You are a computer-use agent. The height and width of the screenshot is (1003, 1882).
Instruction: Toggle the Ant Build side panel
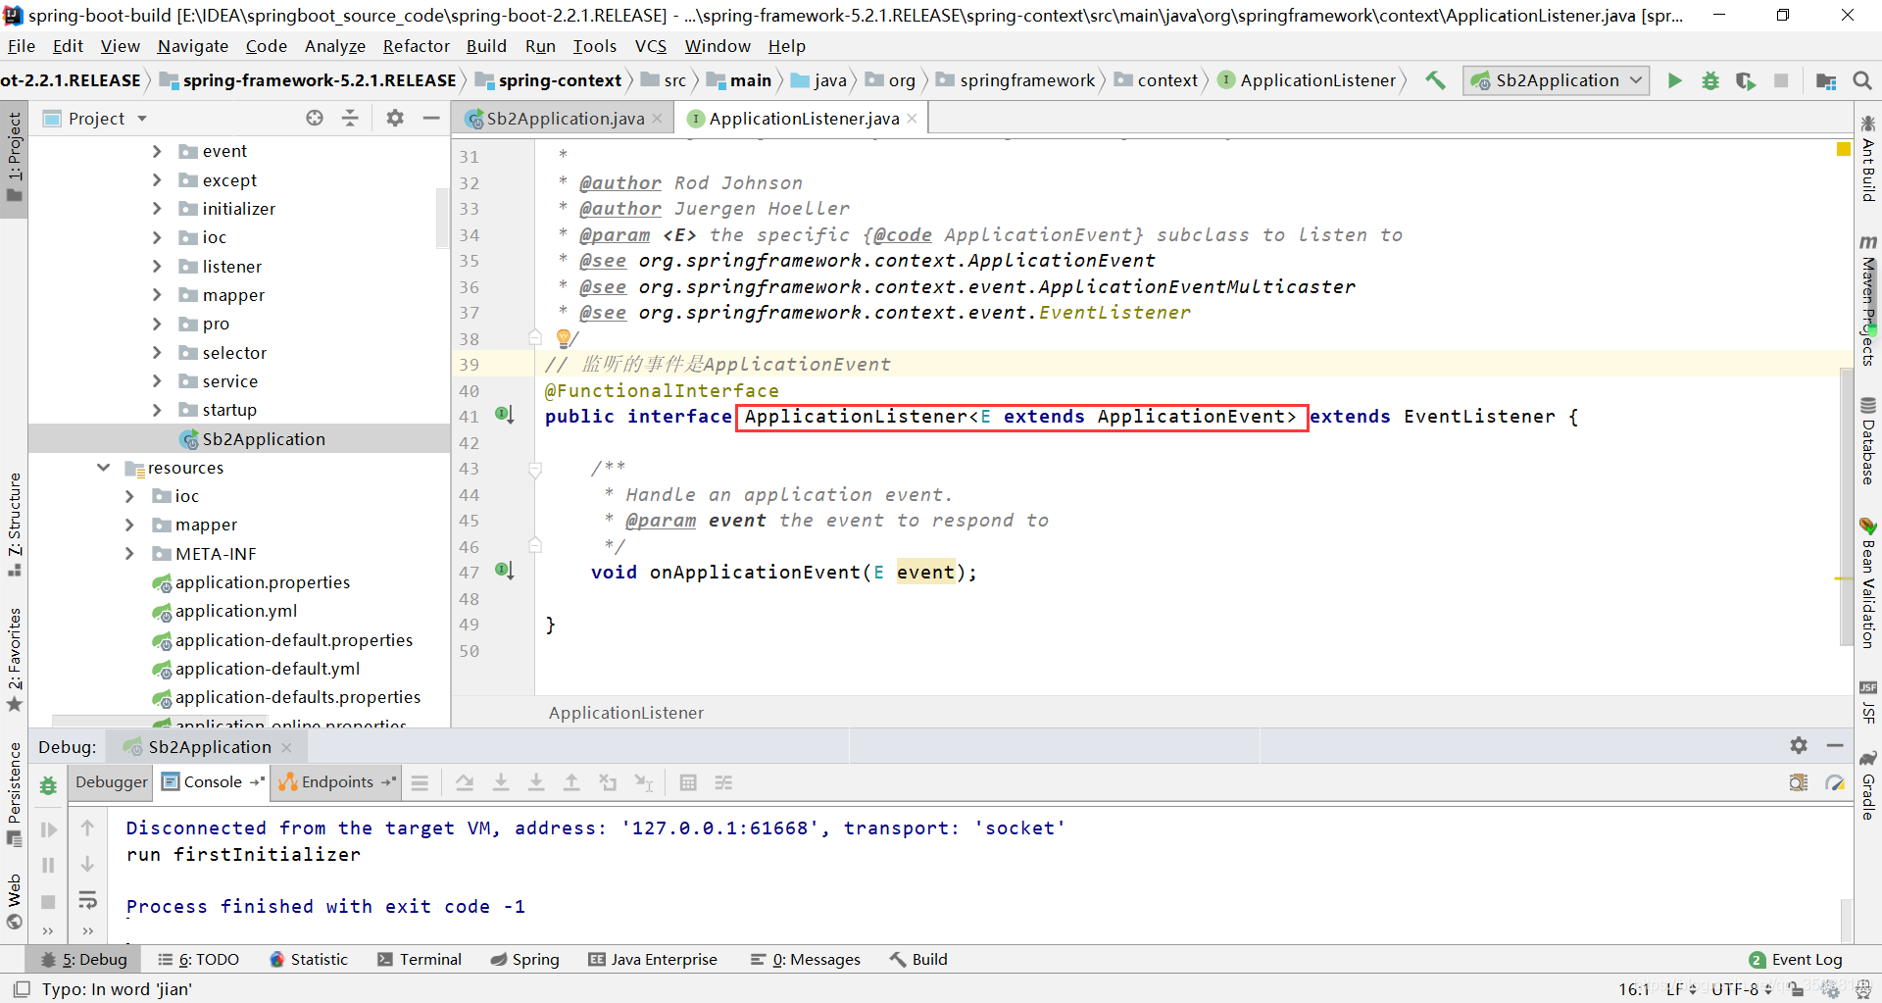[1868, 159]
